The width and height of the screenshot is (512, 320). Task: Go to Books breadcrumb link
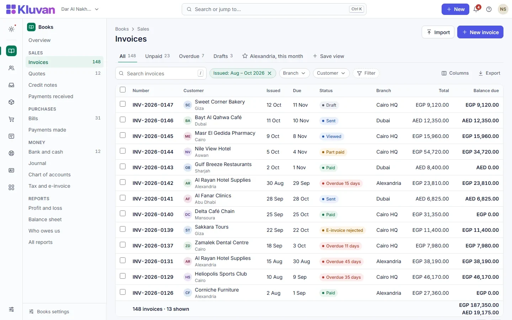(x=122, y=29)
